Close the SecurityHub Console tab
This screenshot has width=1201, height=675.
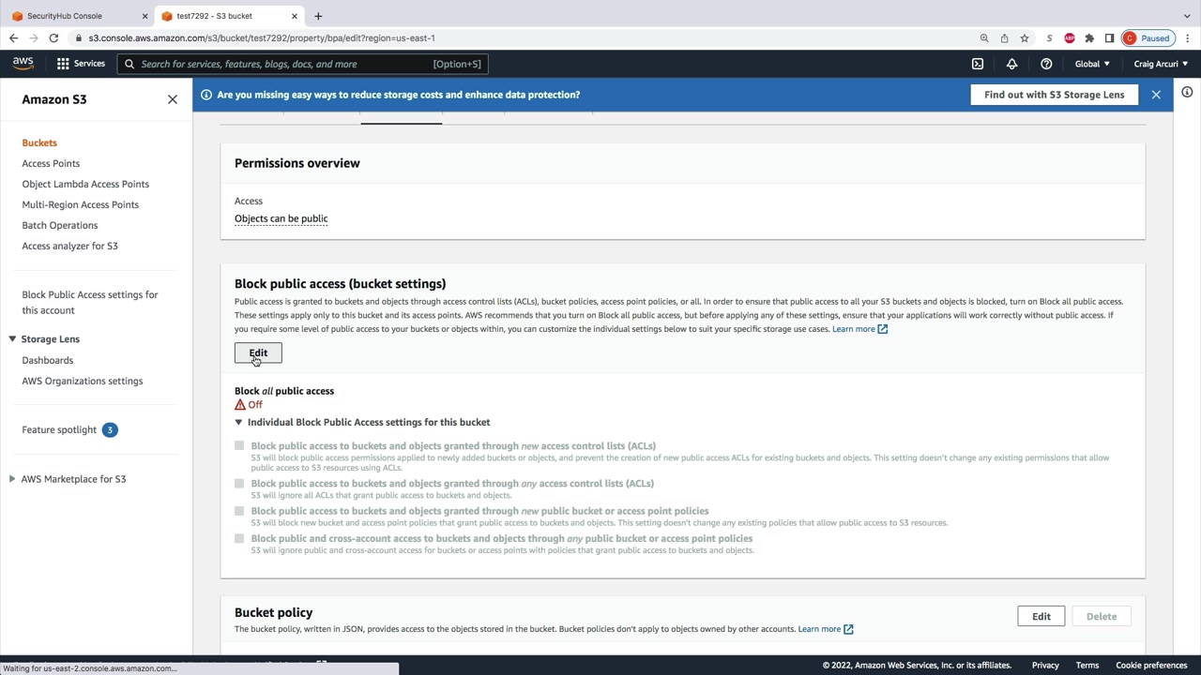145,16
